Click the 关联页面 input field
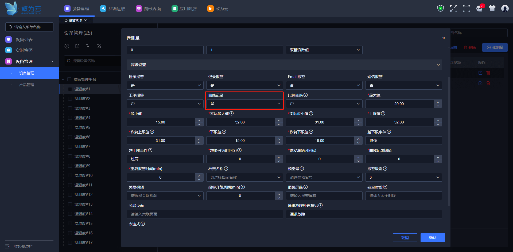513x252 pixels. [205, 214]
